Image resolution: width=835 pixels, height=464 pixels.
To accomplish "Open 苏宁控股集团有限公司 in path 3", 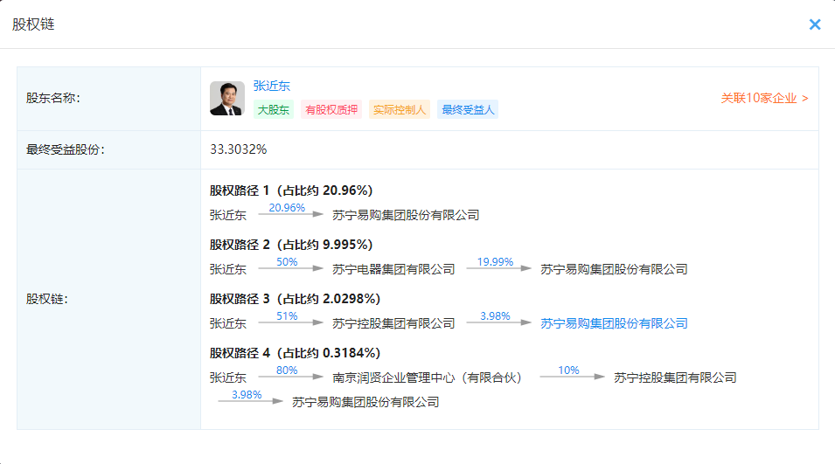I will (x=393, y=323).
